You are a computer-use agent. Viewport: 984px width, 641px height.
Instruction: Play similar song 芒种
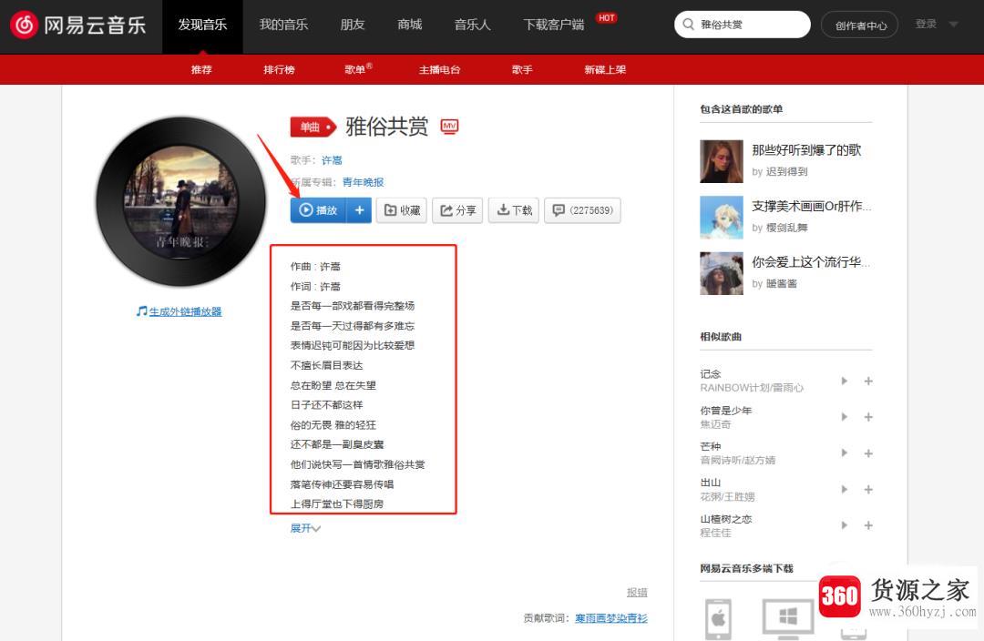pos(844,453)
